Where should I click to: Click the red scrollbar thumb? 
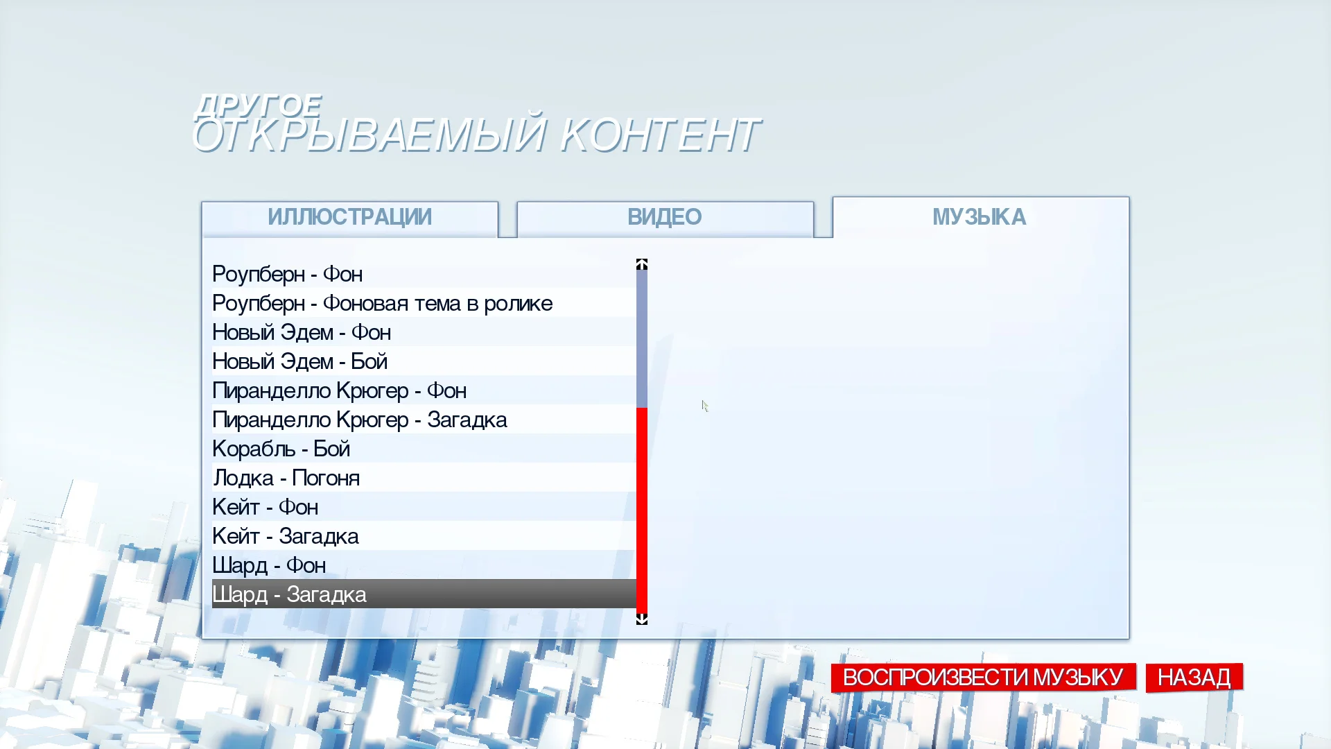[642, 511]
